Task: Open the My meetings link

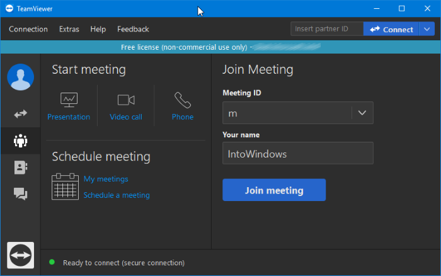Action: click(106, 179)
